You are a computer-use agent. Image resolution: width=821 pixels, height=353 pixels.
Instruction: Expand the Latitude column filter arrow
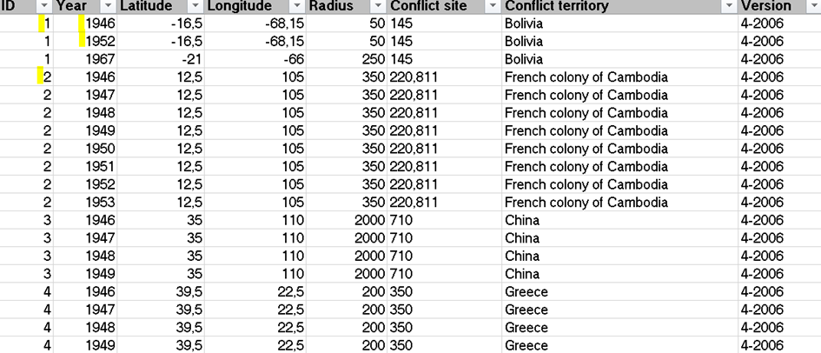(195, 7)
